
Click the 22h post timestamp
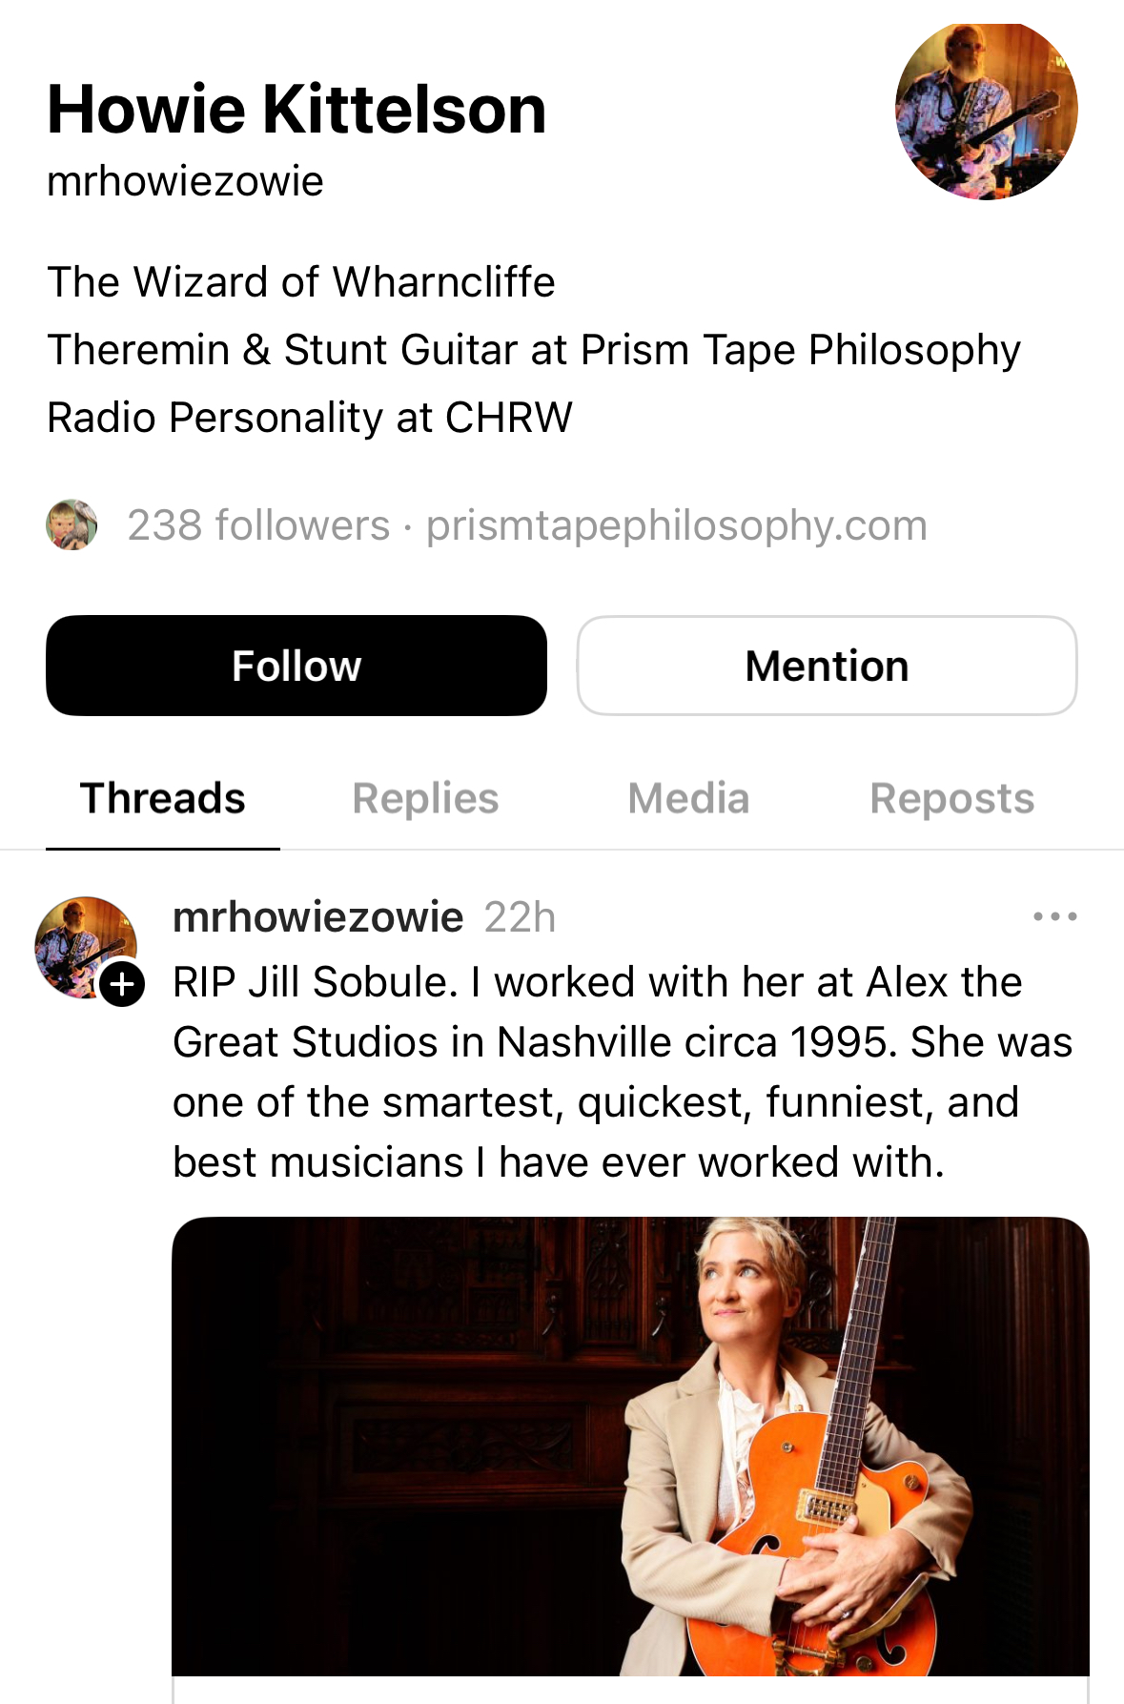520,917
